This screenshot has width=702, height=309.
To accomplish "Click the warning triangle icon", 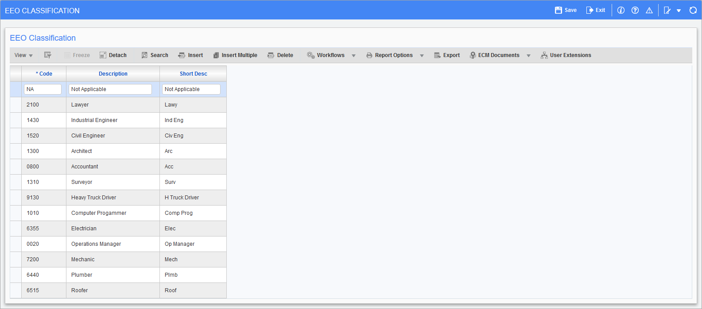I will tap(649, 10).
